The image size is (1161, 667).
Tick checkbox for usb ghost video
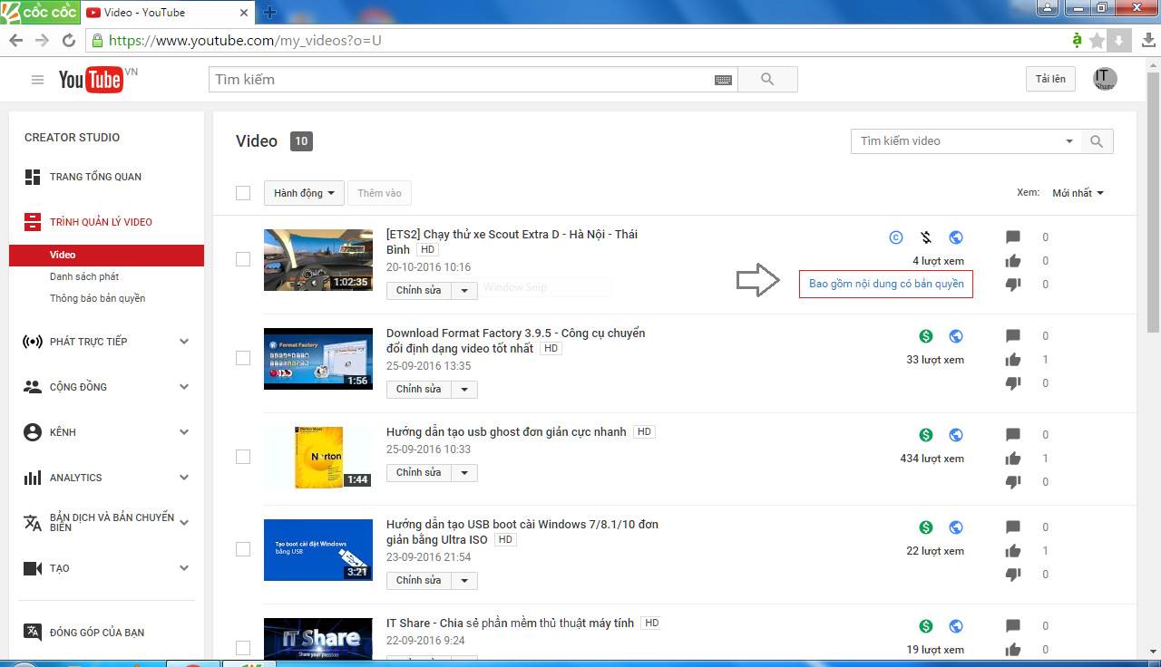(243, 457)
